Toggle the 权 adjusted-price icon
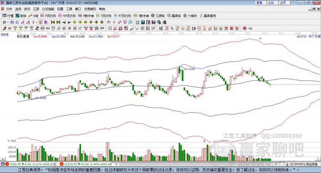 coord(41,22)
